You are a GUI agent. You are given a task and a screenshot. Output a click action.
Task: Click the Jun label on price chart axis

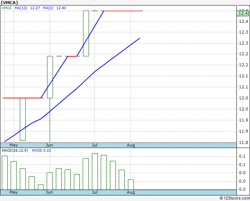[49, 145]
